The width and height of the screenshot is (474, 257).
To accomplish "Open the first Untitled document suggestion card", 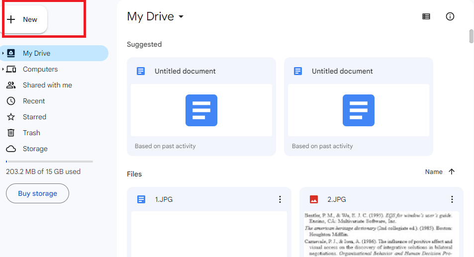I will click(x=201, y=106).
